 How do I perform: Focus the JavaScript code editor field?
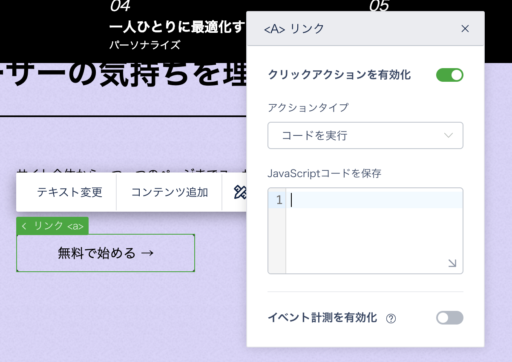point(374,230)
